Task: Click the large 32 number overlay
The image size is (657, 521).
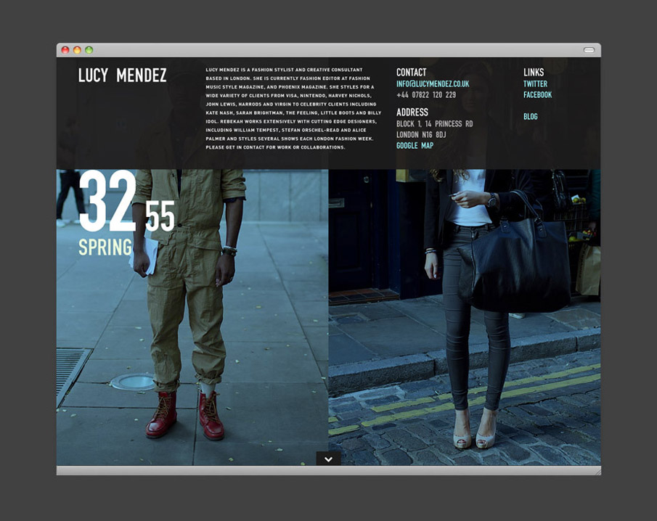Action: [x=107, y=202]
